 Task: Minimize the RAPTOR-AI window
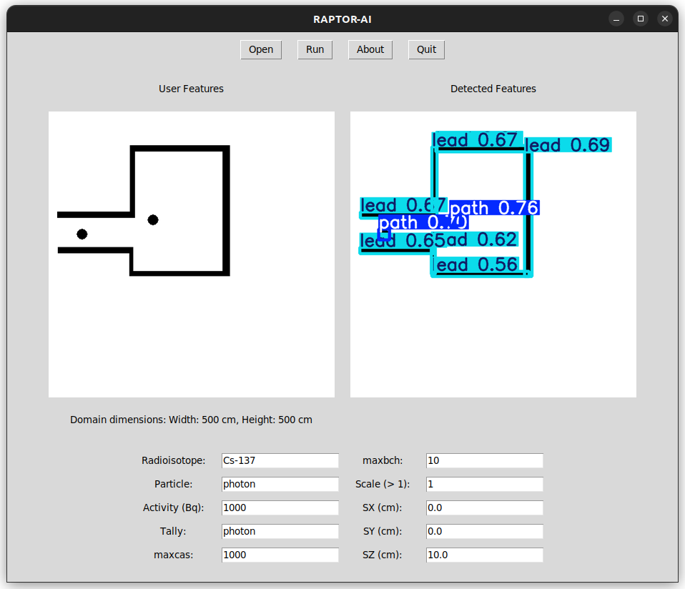click(616, 19)
